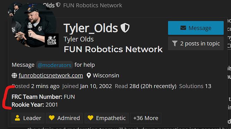The width and height of the screenshot is (231, 129).
Task: Click the funnel filter icon
Action: coord(175,43)
